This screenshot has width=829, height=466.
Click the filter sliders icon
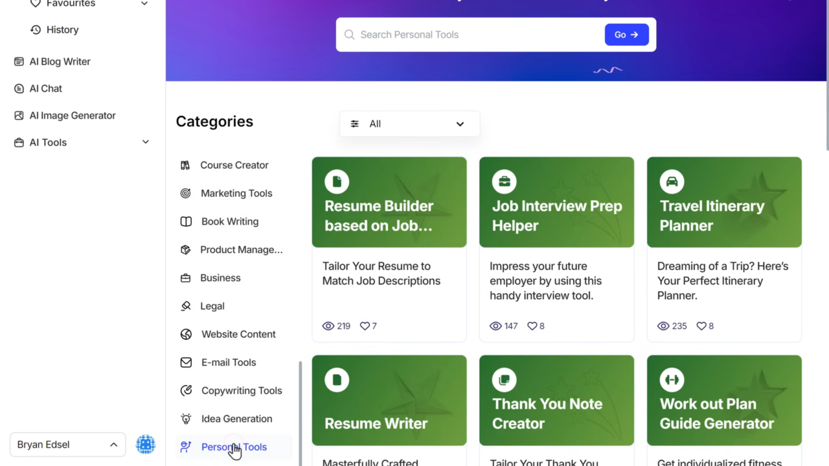(x=355, y=124)
